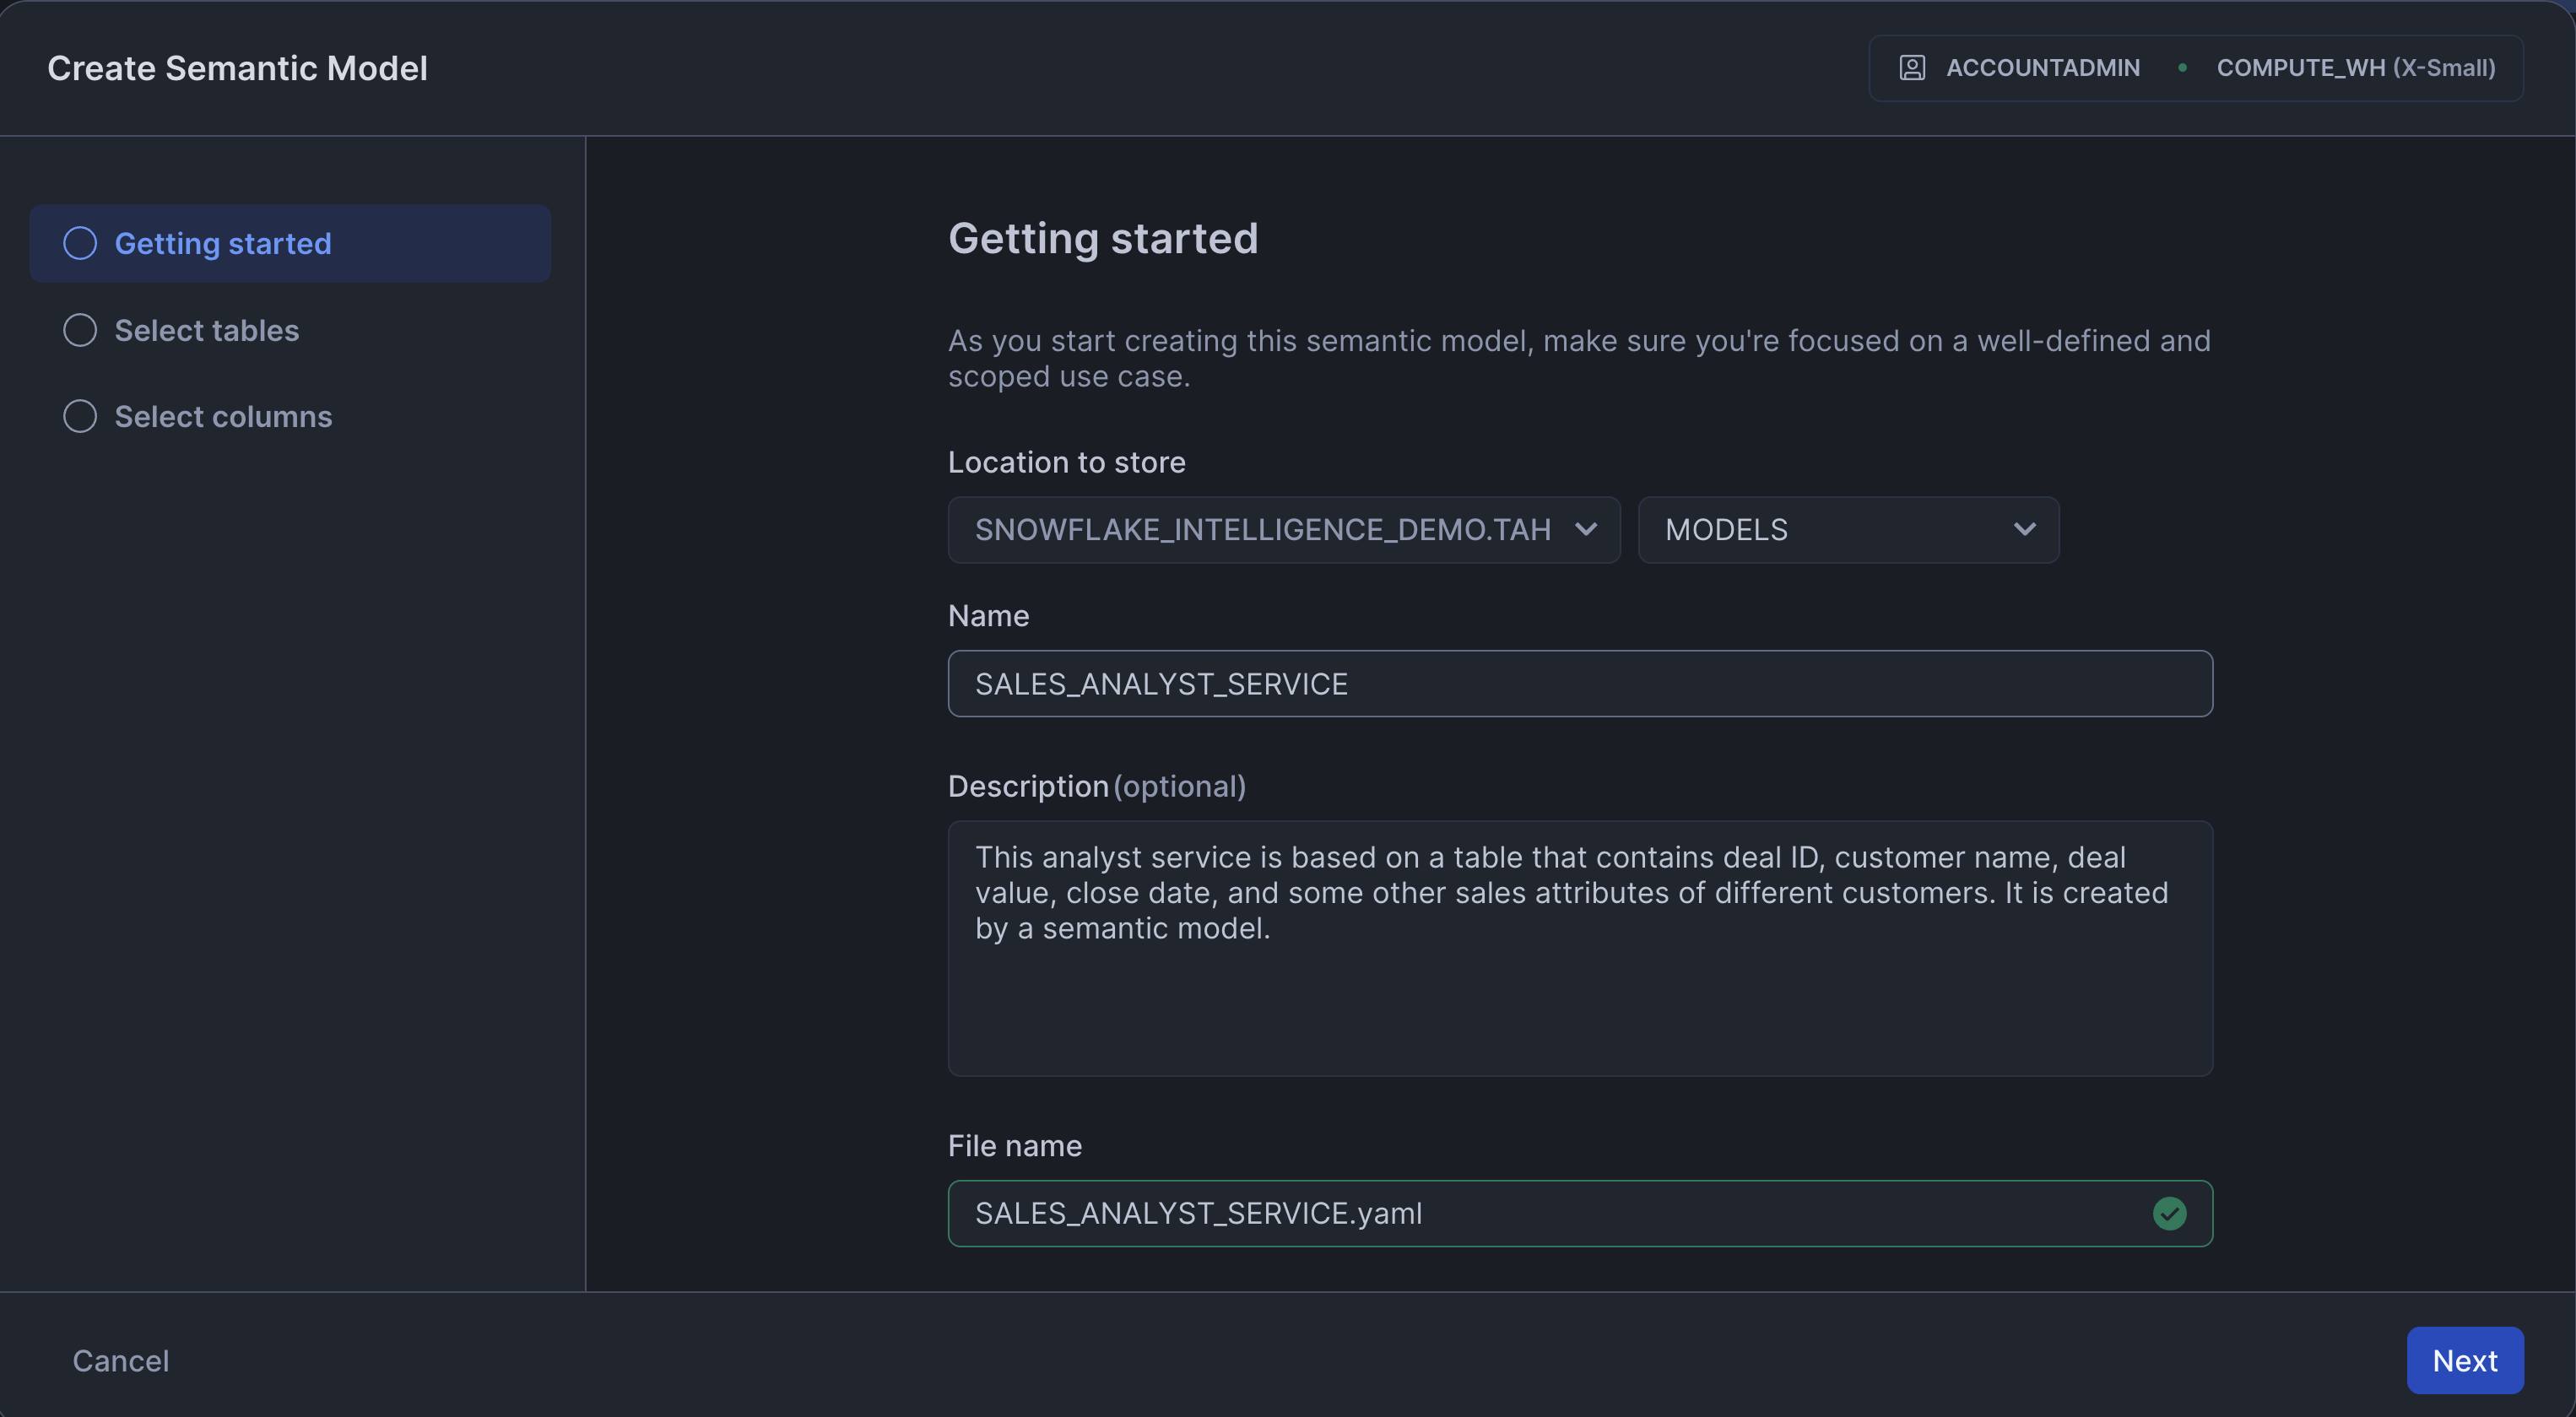Image resolution: width=2576 pixels, height=1417 pixels.
Task: Click the Cancel button
Action: [x=120, y=1360]
